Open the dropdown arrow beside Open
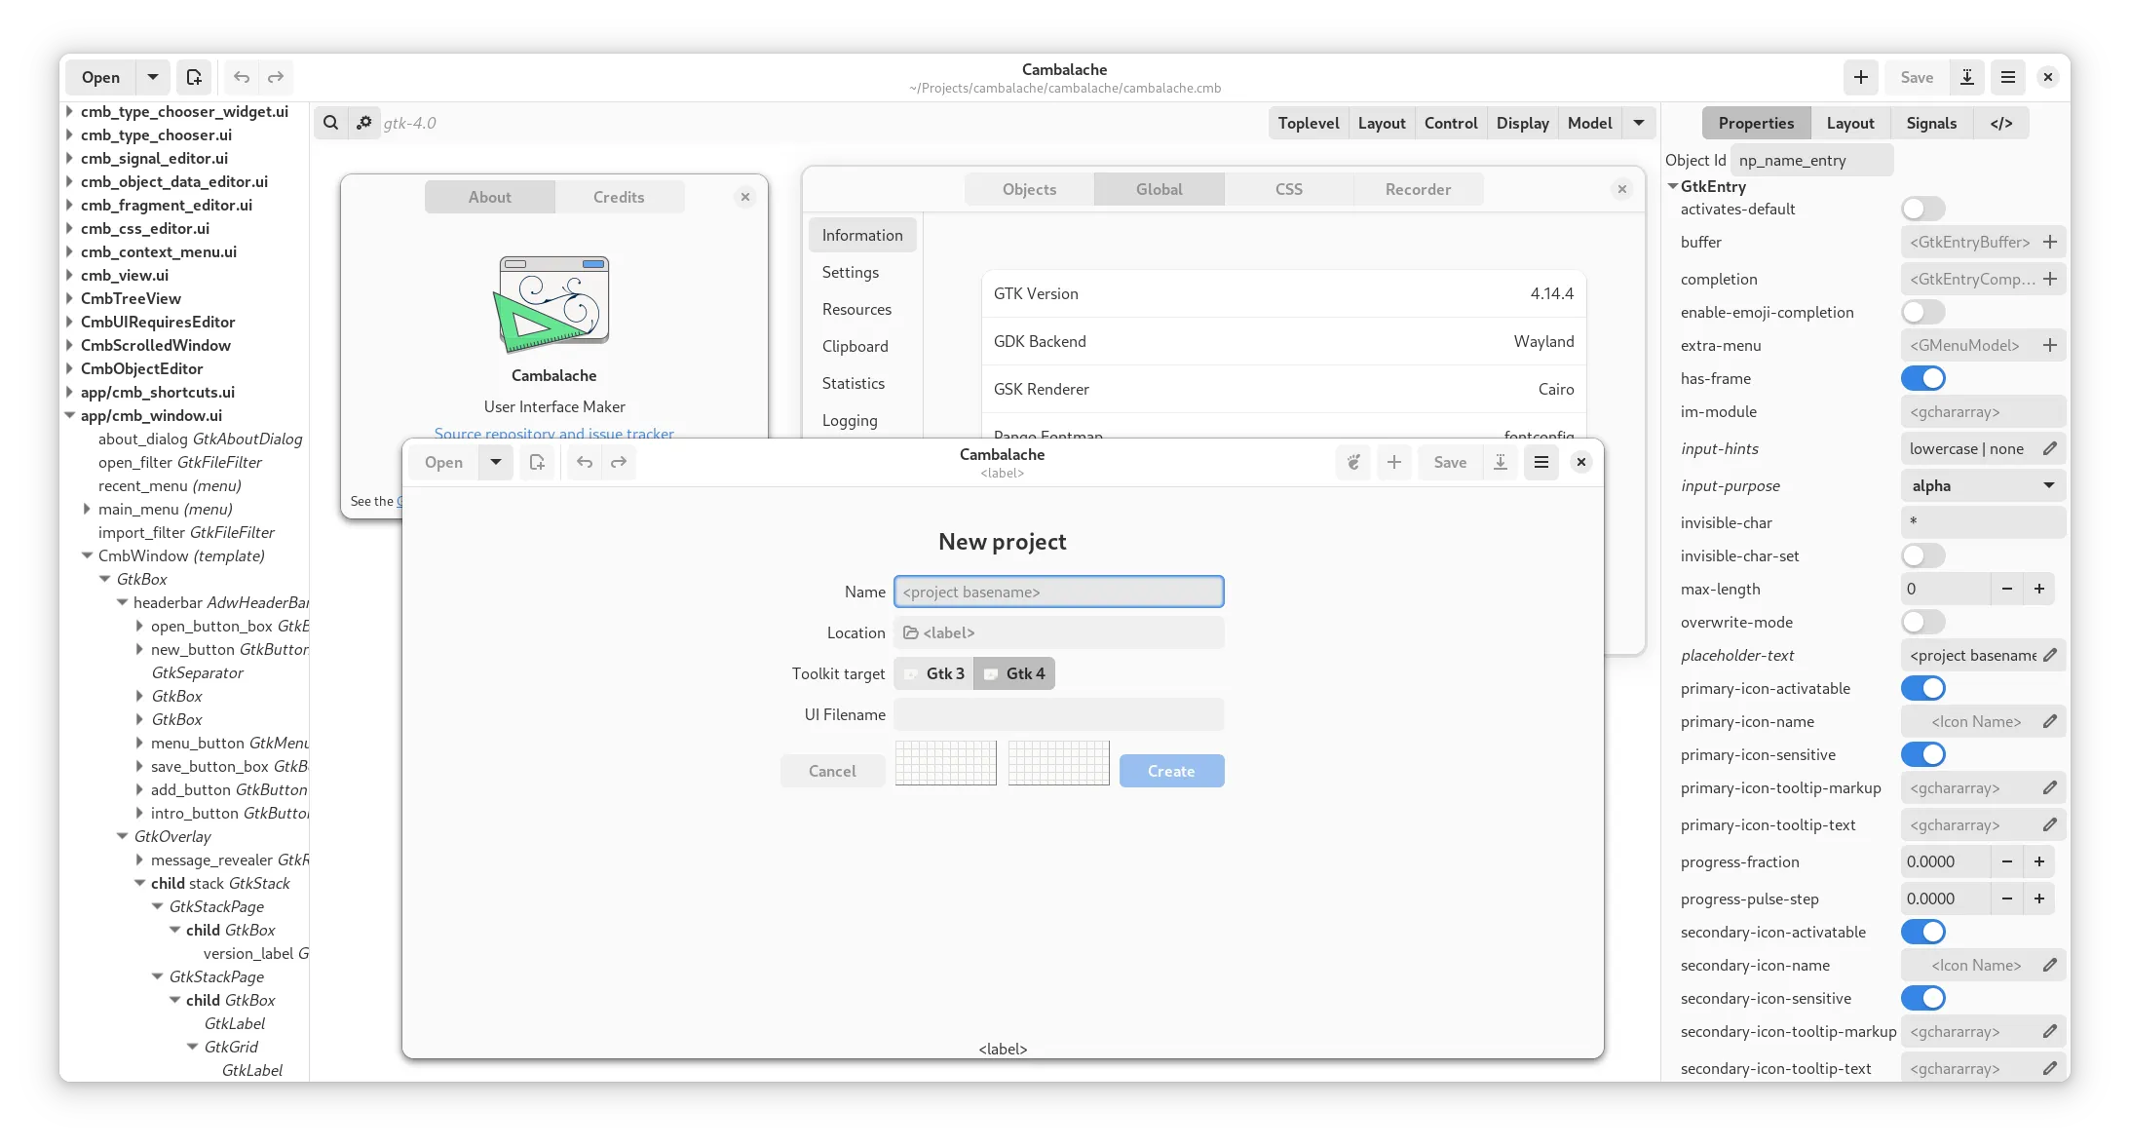2130x1147 pixels. click(x=153, y=77)
